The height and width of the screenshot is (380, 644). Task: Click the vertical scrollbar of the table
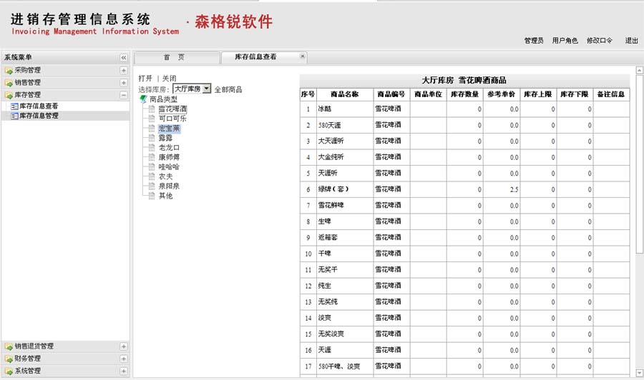click(639, 214)
